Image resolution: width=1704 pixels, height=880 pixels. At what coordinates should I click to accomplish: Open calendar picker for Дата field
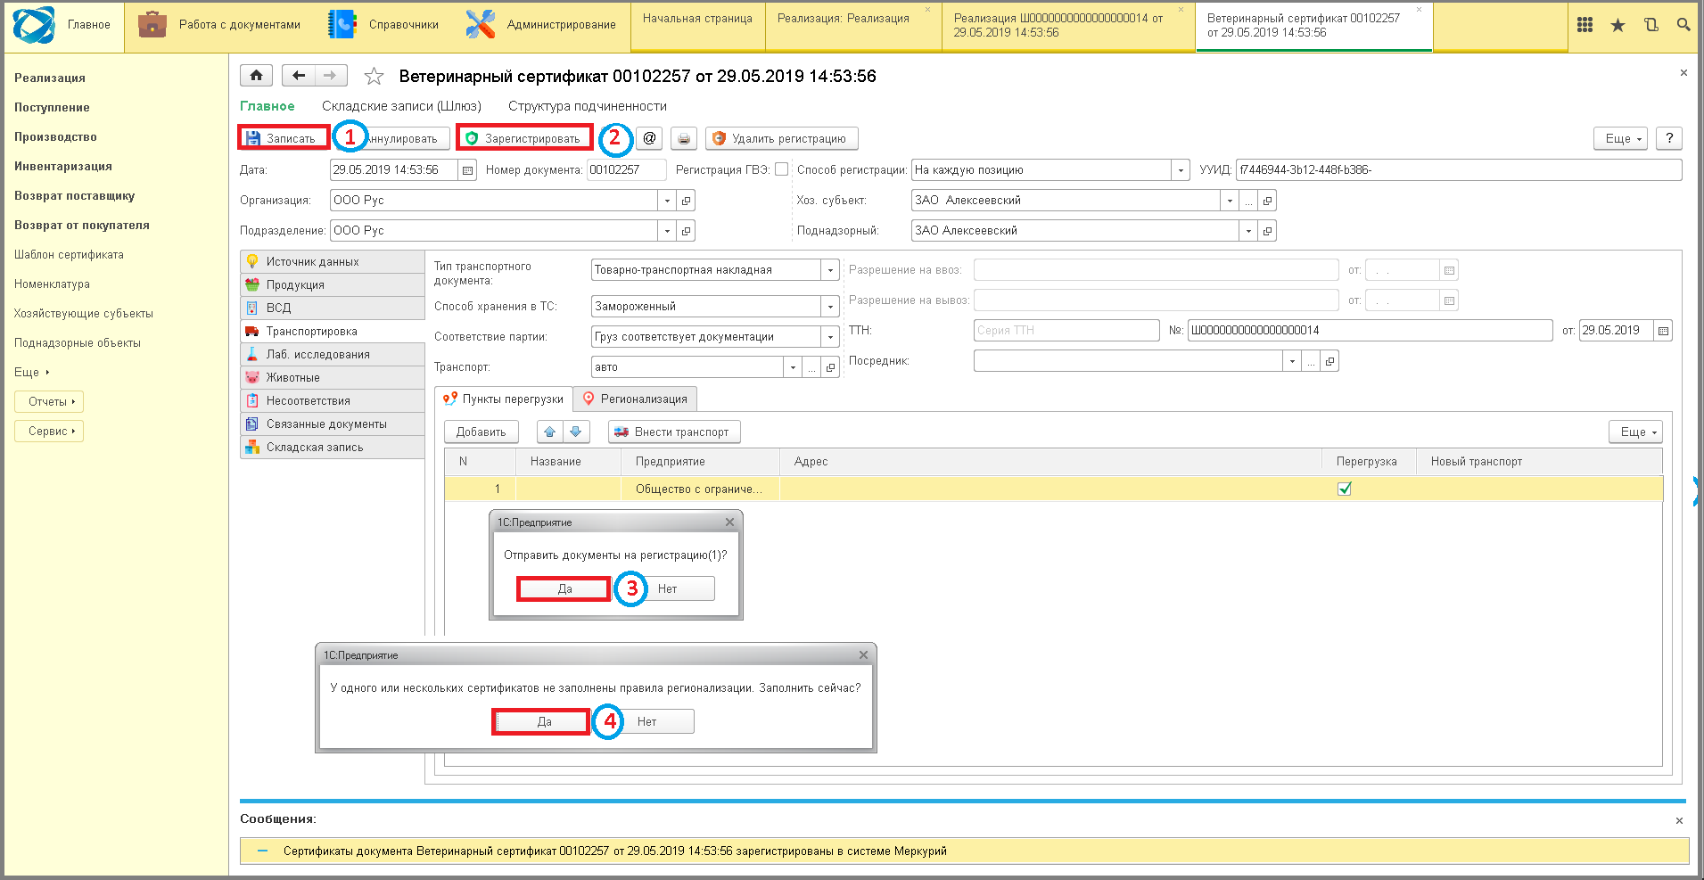click(467, 170)
